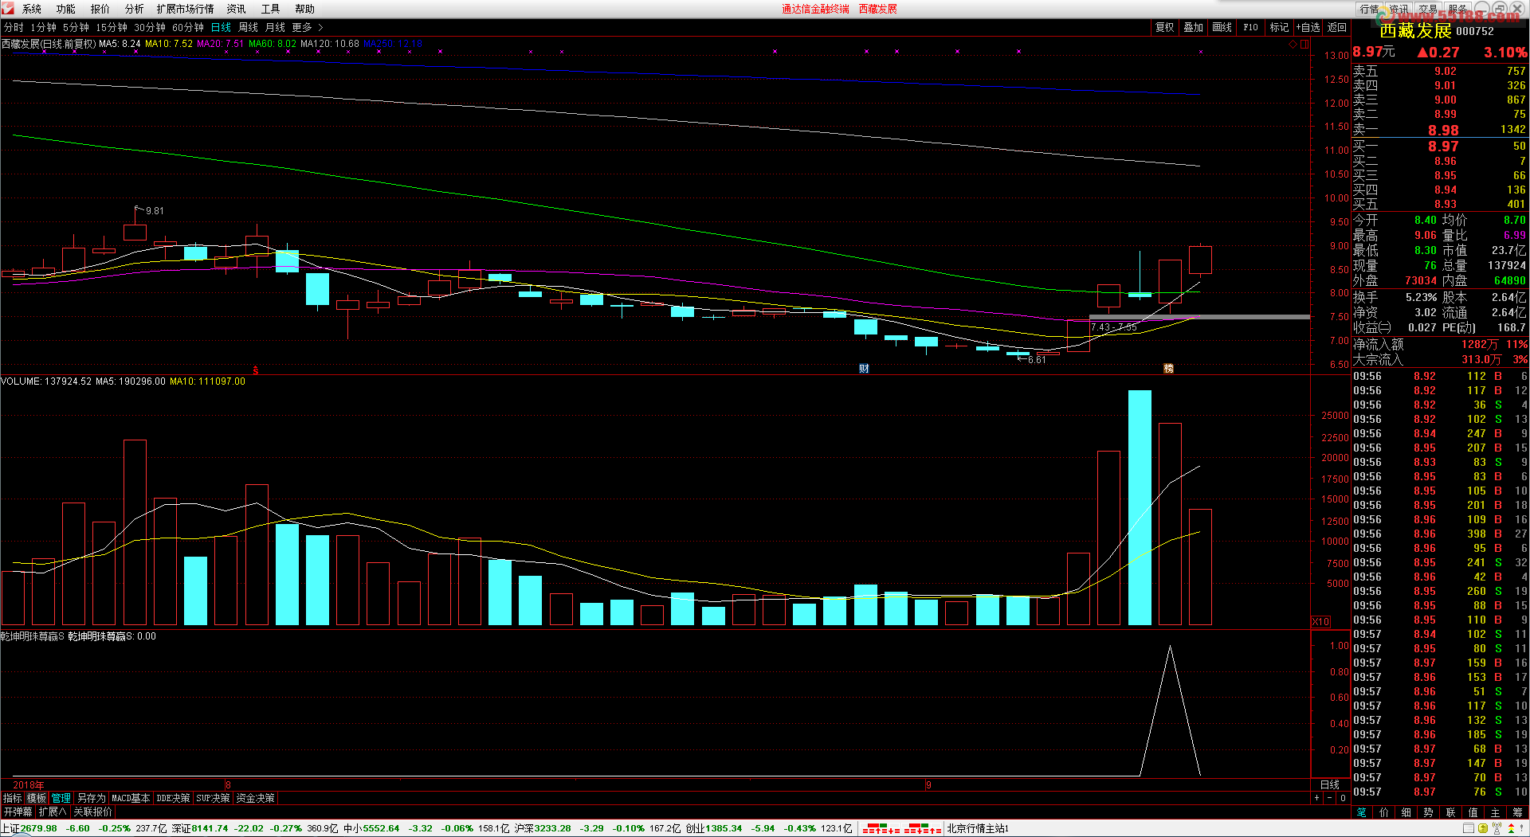1530x837 pixels.
Task: Click the diamond icon above price axis
Action: (1293, 44)
